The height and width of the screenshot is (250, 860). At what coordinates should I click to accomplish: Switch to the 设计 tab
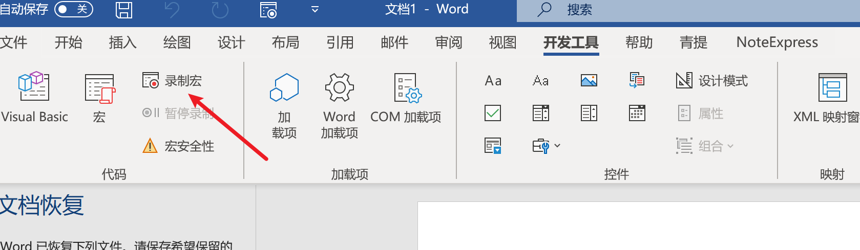(231, 42)
